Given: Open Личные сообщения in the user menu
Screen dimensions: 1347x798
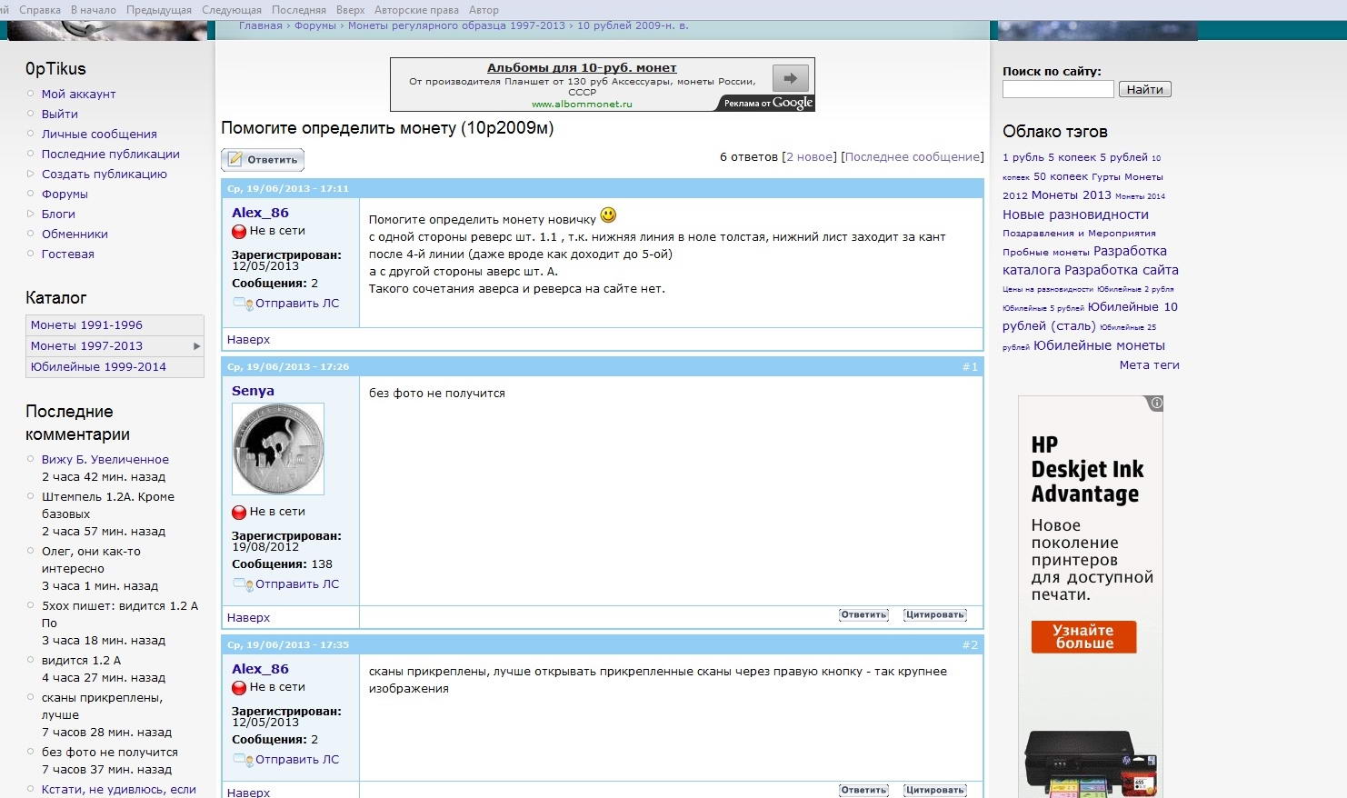Looking at the screenshot, I should click(x=99, y=135).
